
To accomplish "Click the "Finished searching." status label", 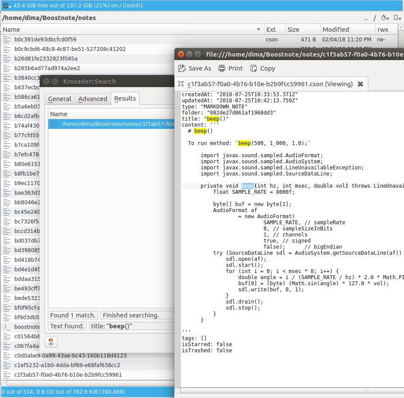I will point(138,315).
